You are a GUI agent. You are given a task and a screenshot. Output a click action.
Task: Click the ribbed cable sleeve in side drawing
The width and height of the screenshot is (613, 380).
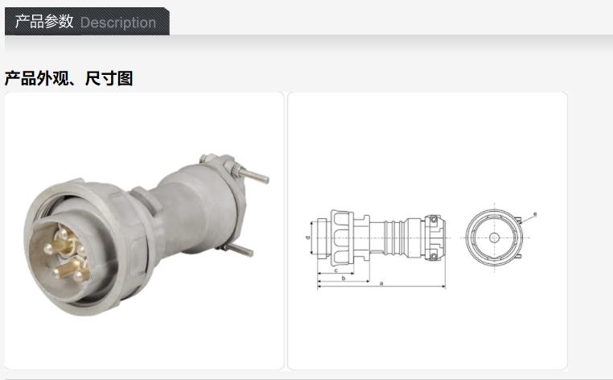click(394, 237)
